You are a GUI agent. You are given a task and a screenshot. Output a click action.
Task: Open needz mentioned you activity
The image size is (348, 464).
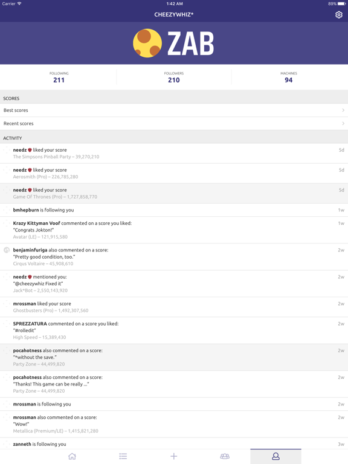[174, 283]
